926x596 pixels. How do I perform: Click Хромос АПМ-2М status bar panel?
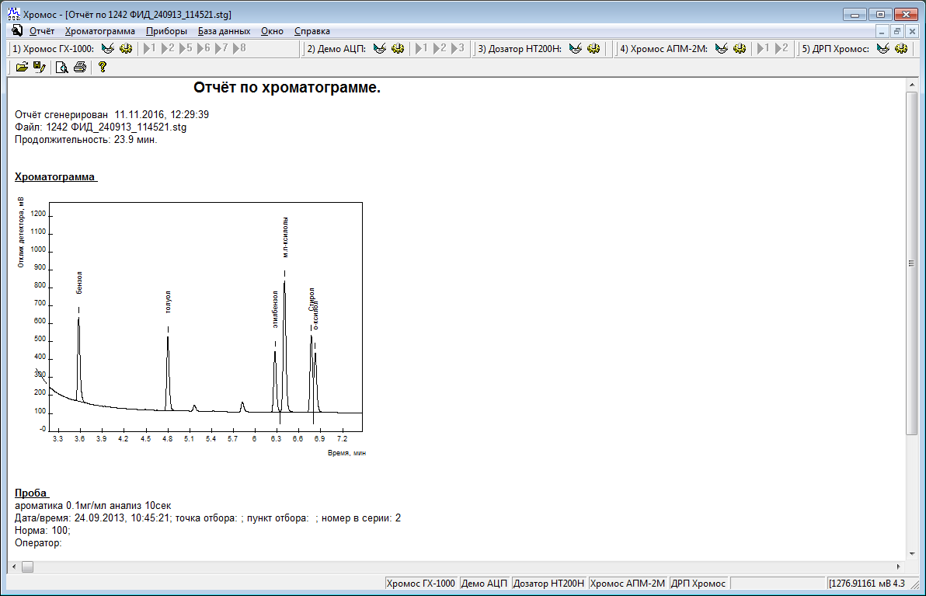[x=628, y=584]
